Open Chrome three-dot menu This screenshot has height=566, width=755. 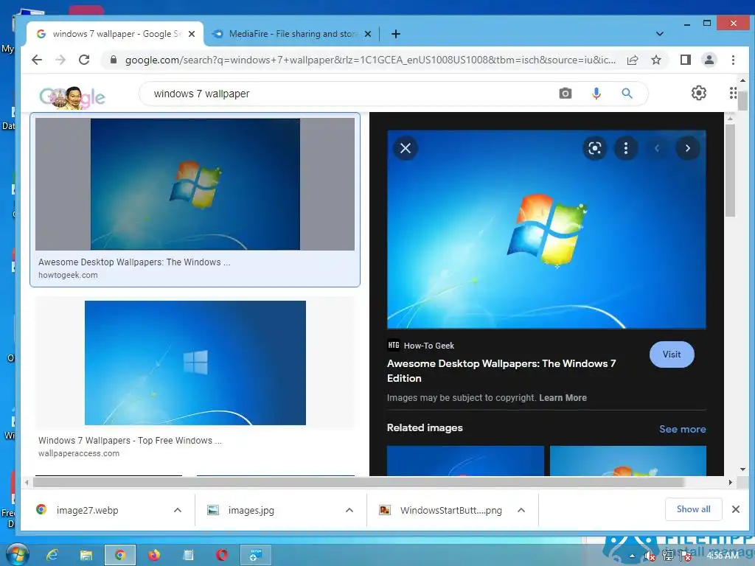[733, 60]
